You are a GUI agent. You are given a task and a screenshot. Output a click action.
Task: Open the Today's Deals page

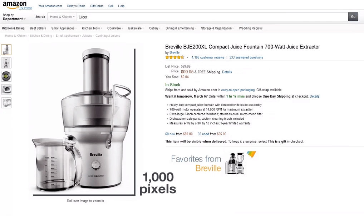tap(76, 6)
